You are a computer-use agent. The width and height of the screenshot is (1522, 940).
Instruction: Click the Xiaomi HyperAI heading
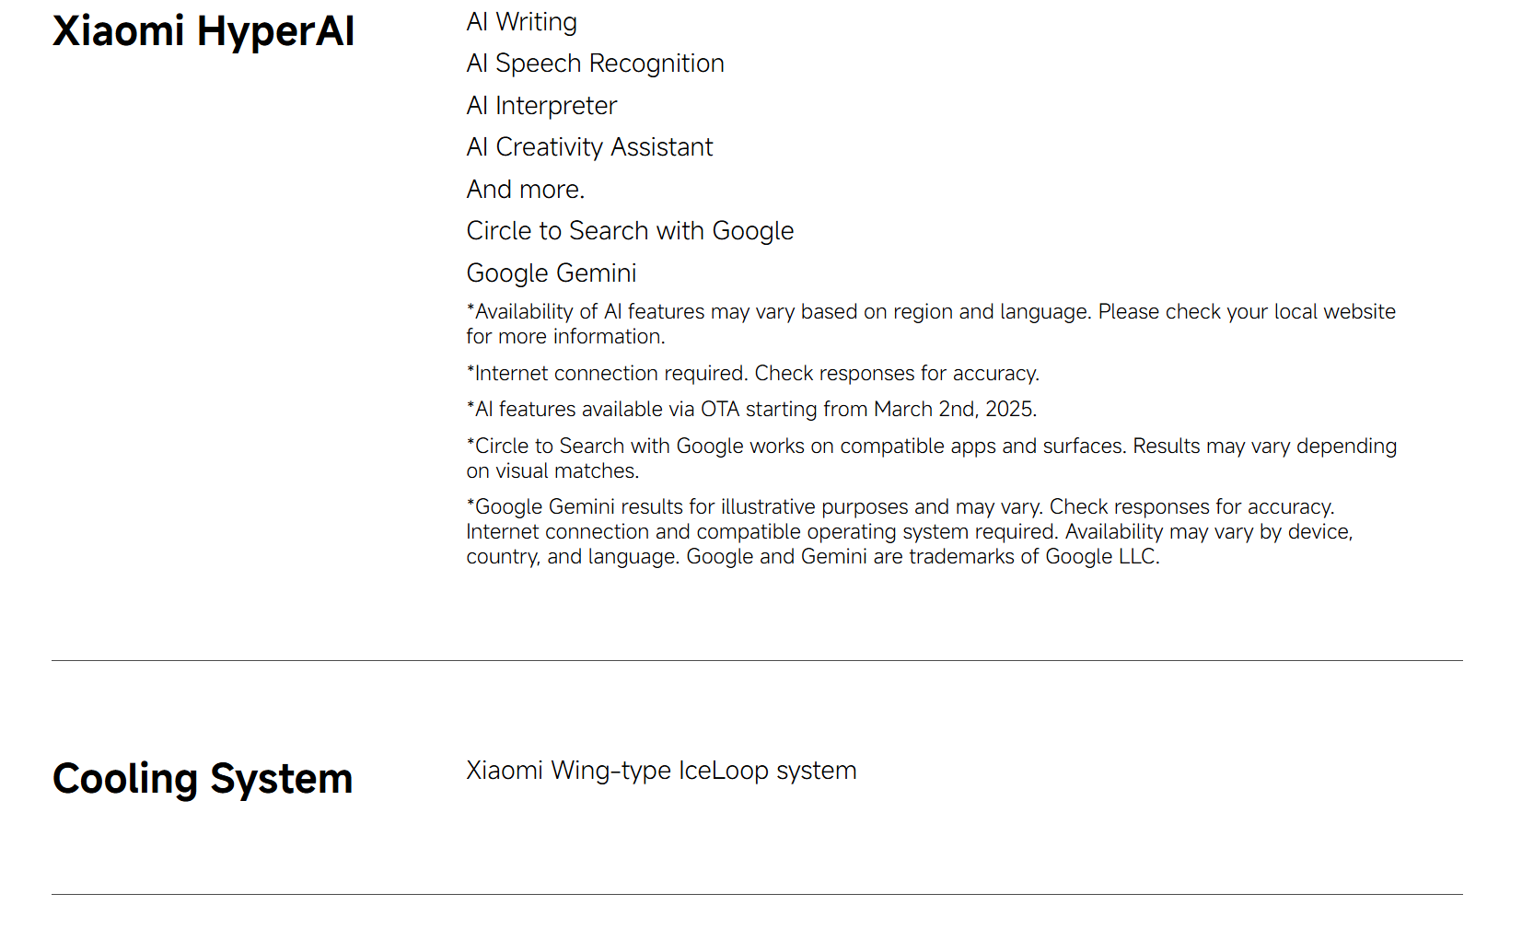click(x=203, y=32)
